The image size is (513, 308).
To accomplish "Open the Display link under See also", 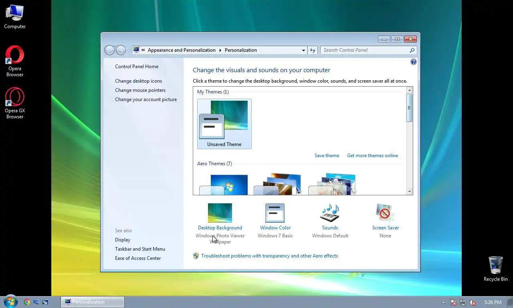I will 123,240.
